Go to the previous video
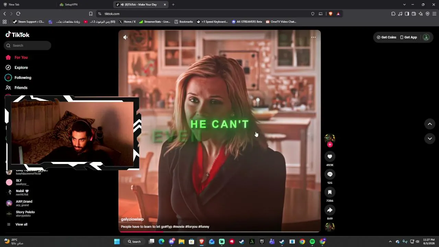The image size is (439, 247). point(430,124)
